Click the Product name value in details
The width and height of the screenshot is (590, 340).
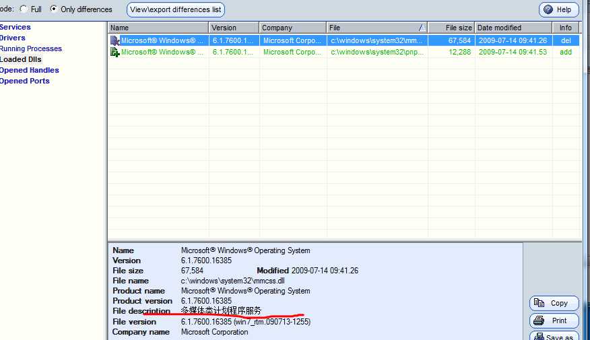point(246,291)
